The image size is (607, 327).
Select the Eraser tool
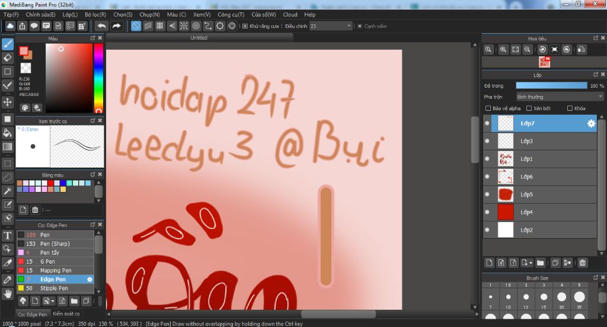pos(8,58)
